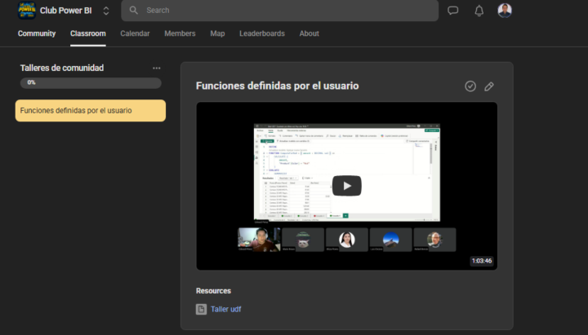Open the chat messages icon
The width and height of the screenshot is (588, 335).
[x=453, y=11]
